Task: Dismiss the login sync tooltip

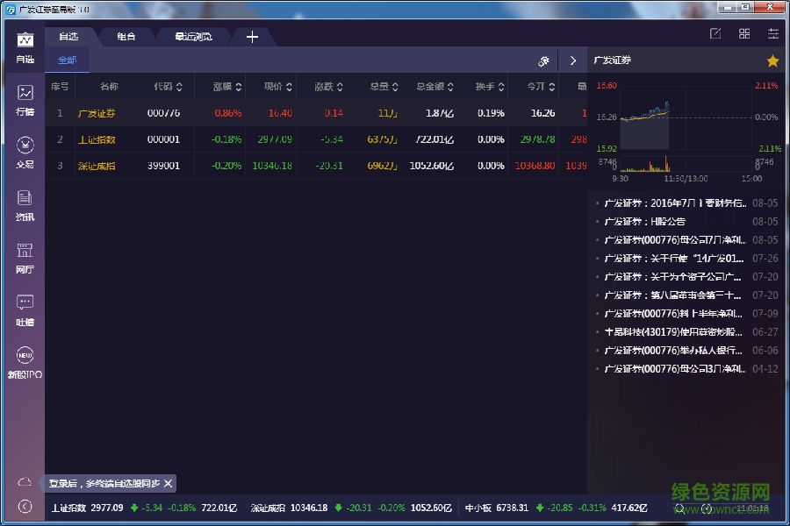Action: tap(168, 483)
